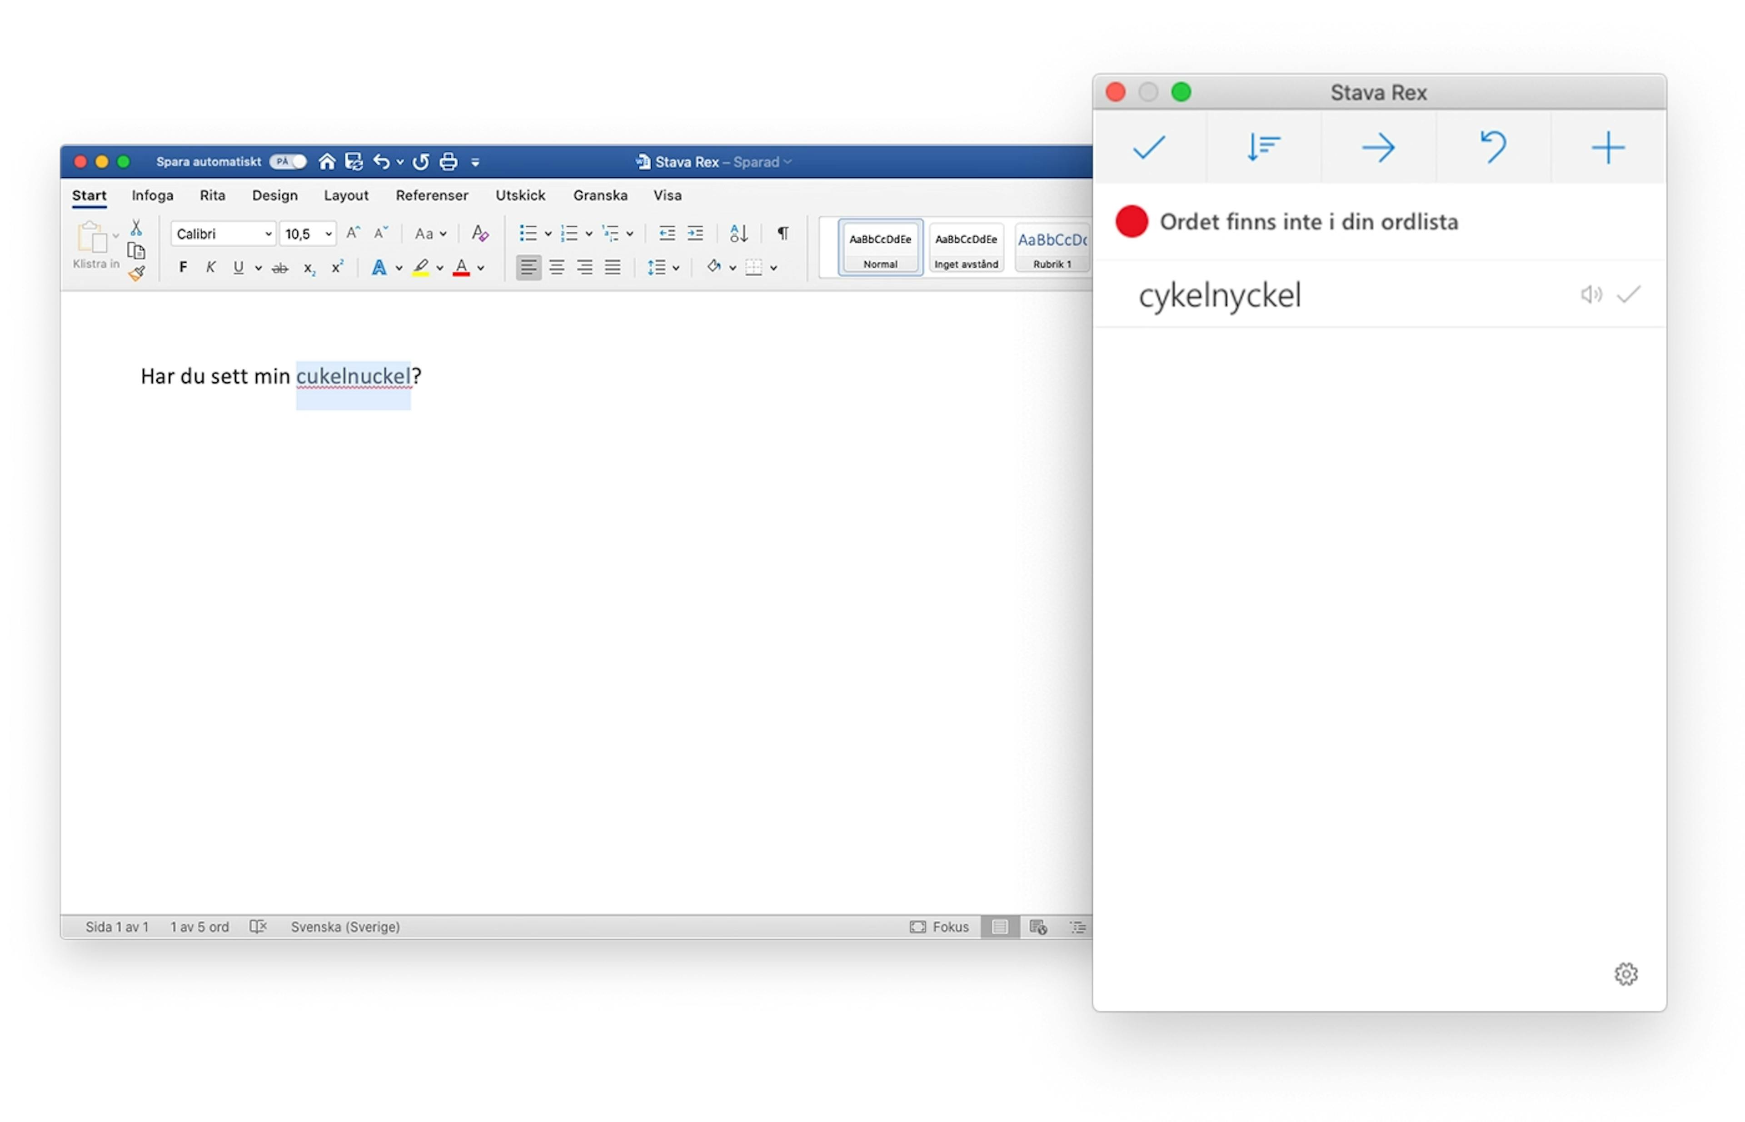1745x1122 pixels.
Task: Open the Design tab
Action: click(274, 195)
